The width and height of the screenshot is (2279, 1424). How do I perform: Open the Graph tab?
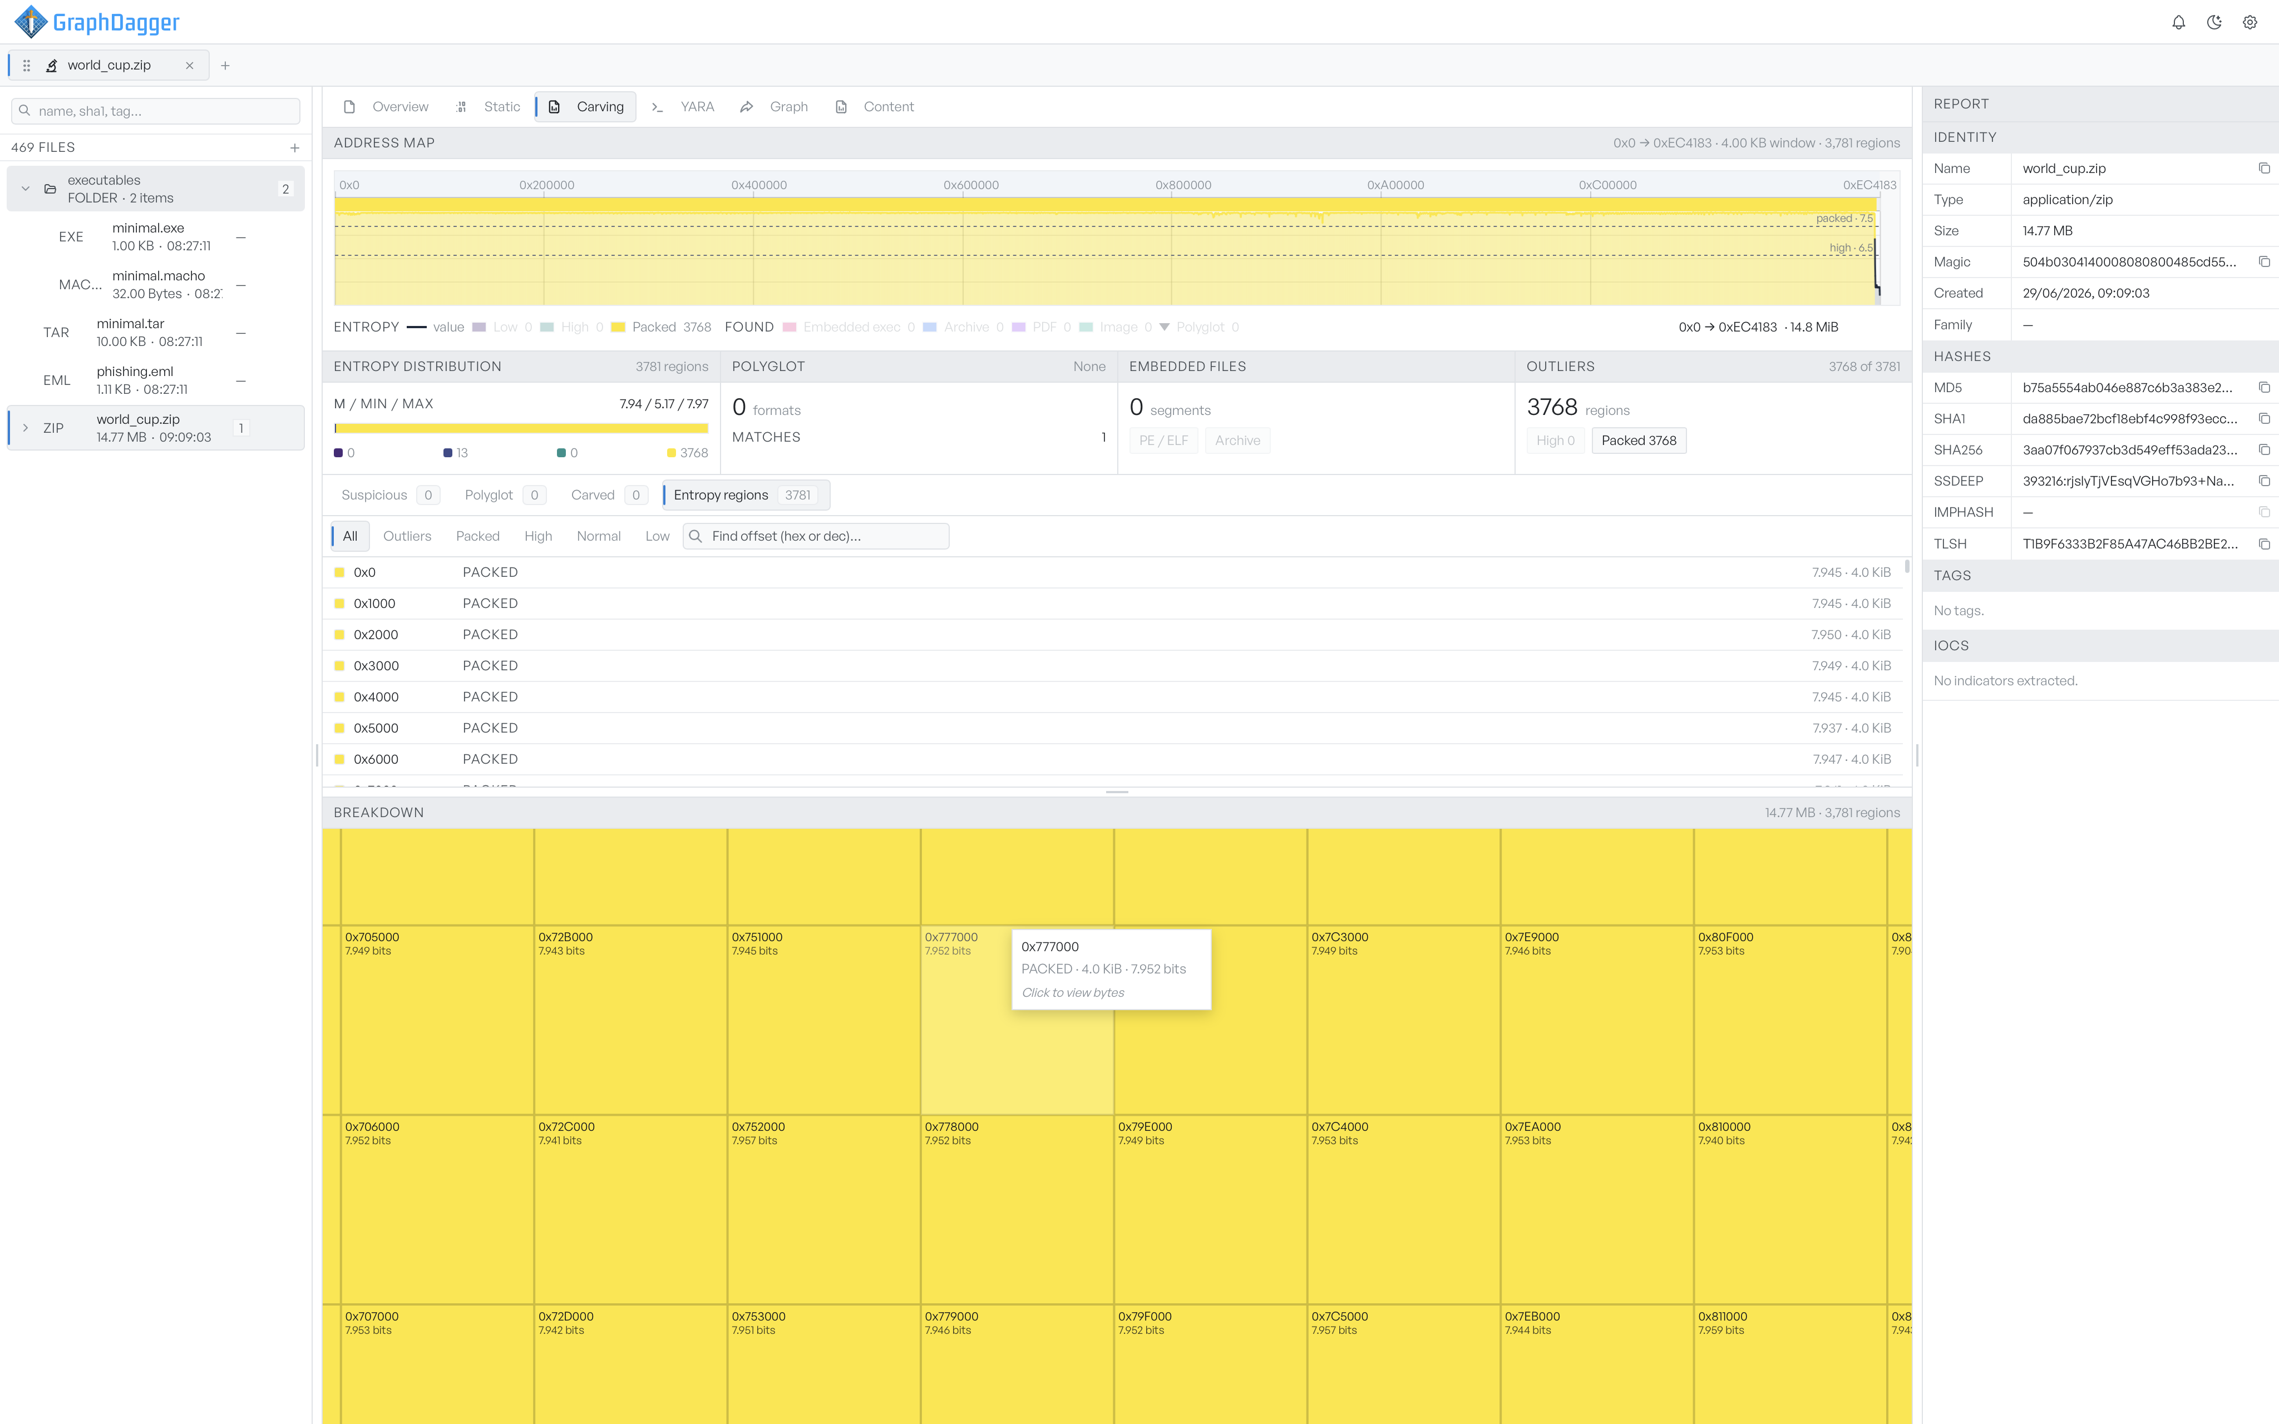[x=775, y=107]
